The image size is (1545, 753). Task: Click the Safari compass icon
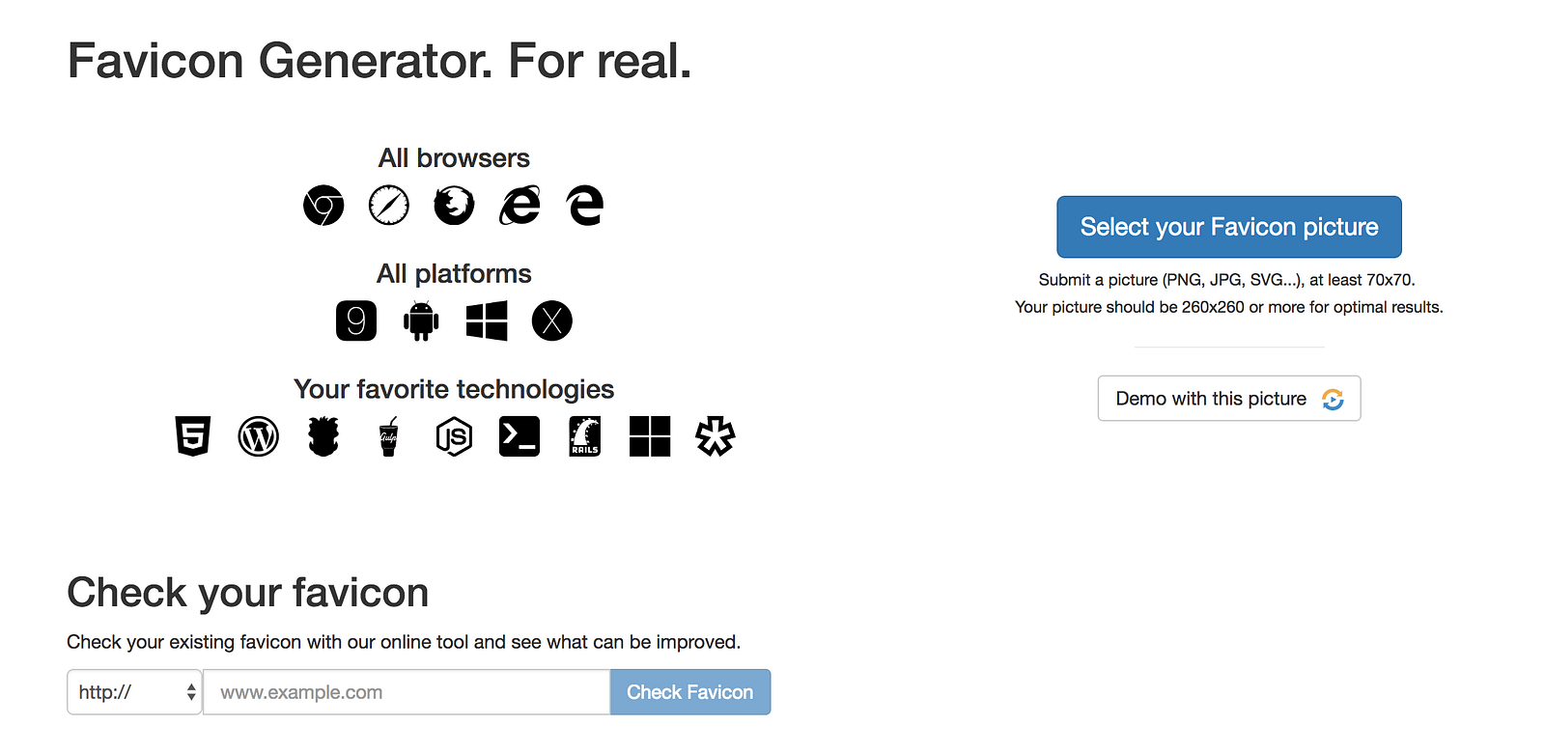point(389,206)
